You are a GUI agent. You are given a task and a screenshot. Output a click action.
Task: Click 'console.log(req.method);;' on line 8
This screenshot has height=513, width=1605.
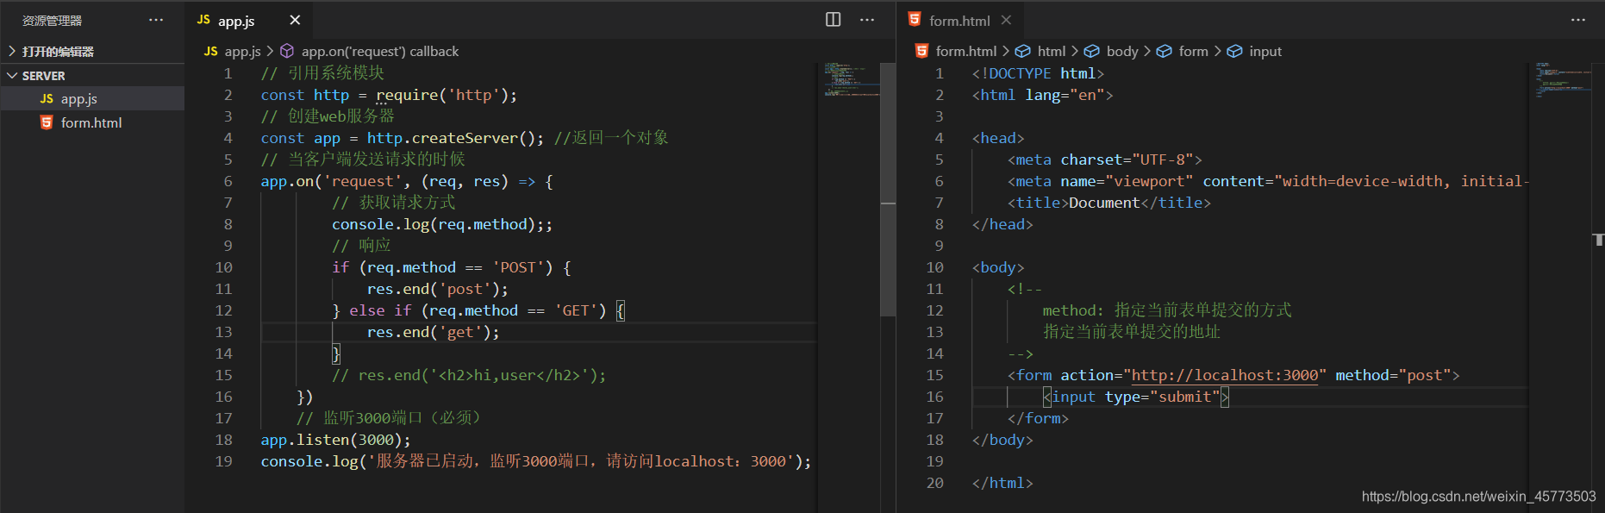click(442, 224)
